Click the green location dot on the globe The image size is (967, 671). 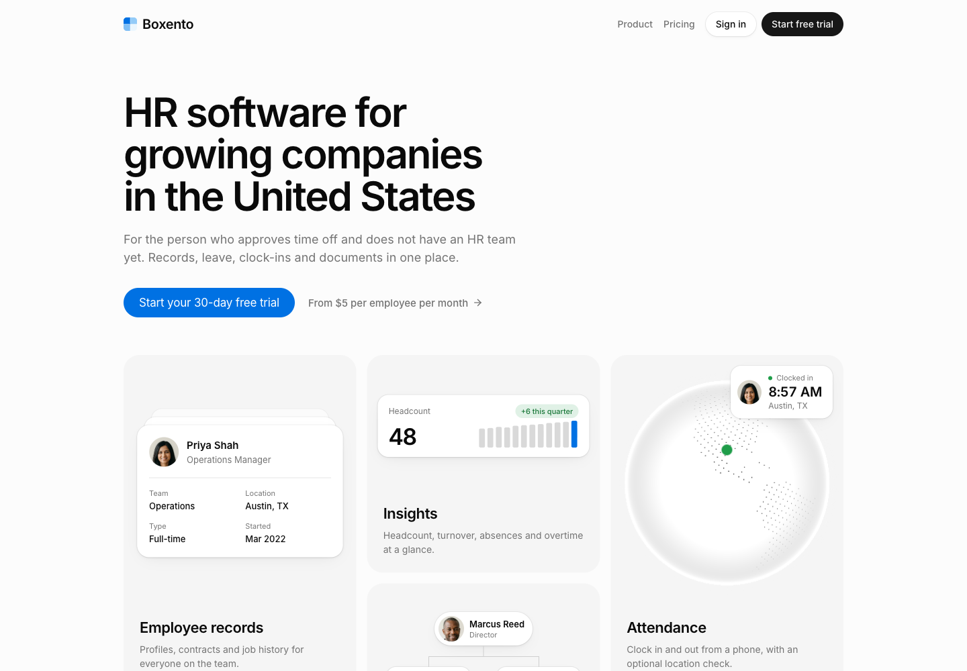tap(727, 450)
